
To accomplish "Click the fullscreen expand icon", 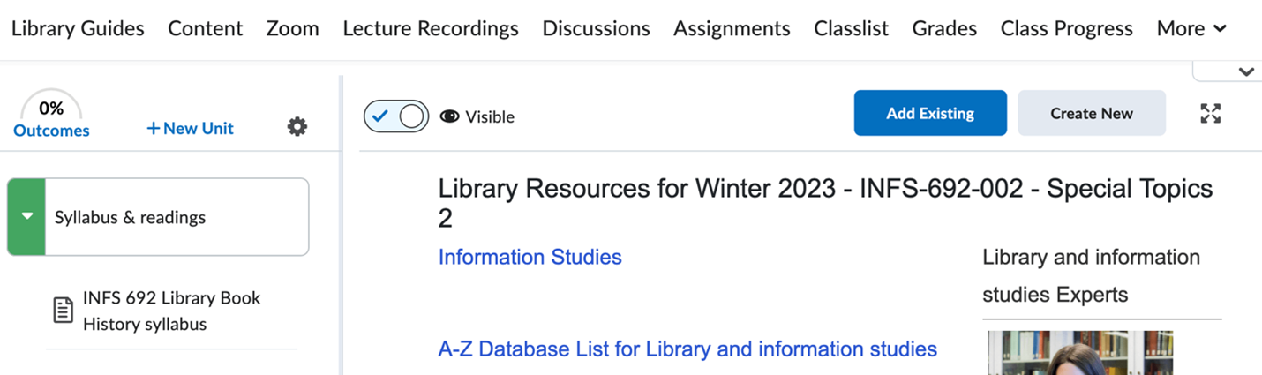I will [x=1210, y=114].
